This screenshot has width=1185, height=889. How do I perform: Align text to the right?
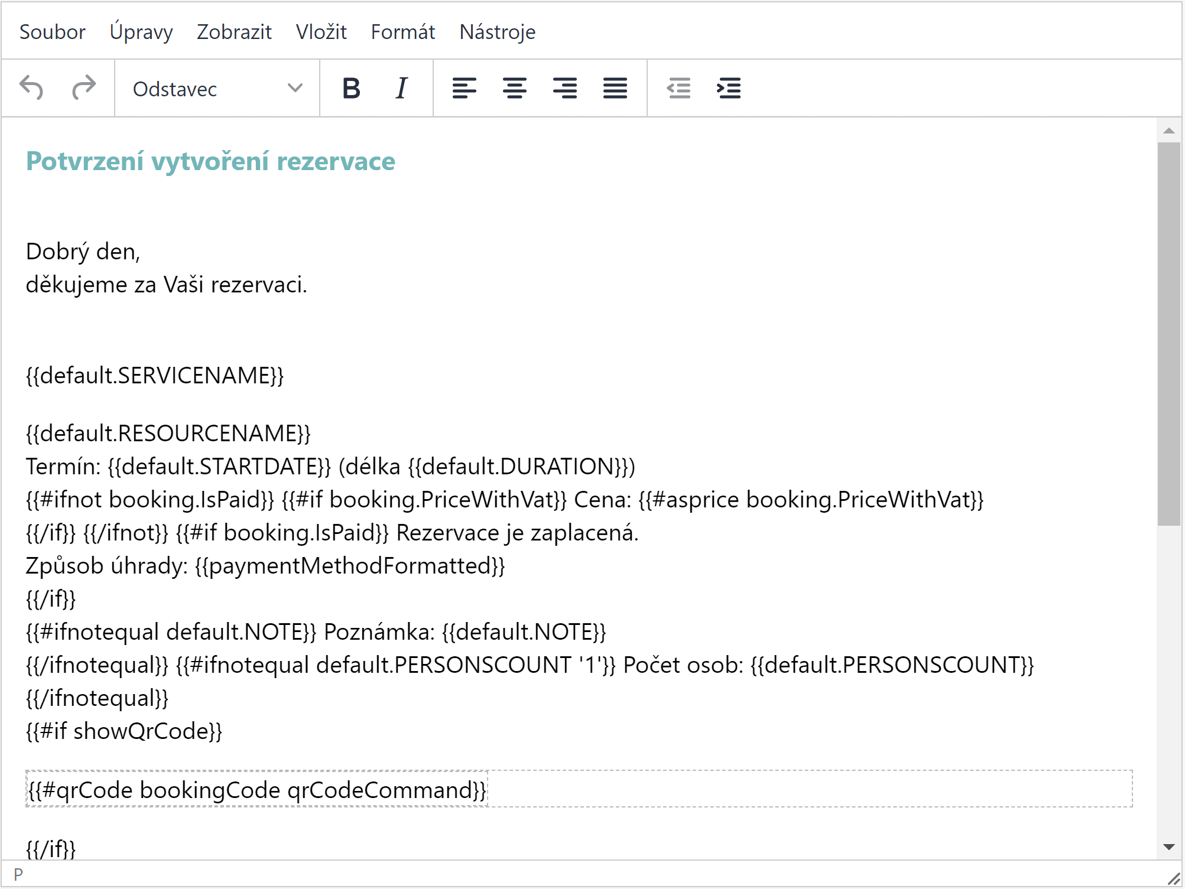(564, 89)
